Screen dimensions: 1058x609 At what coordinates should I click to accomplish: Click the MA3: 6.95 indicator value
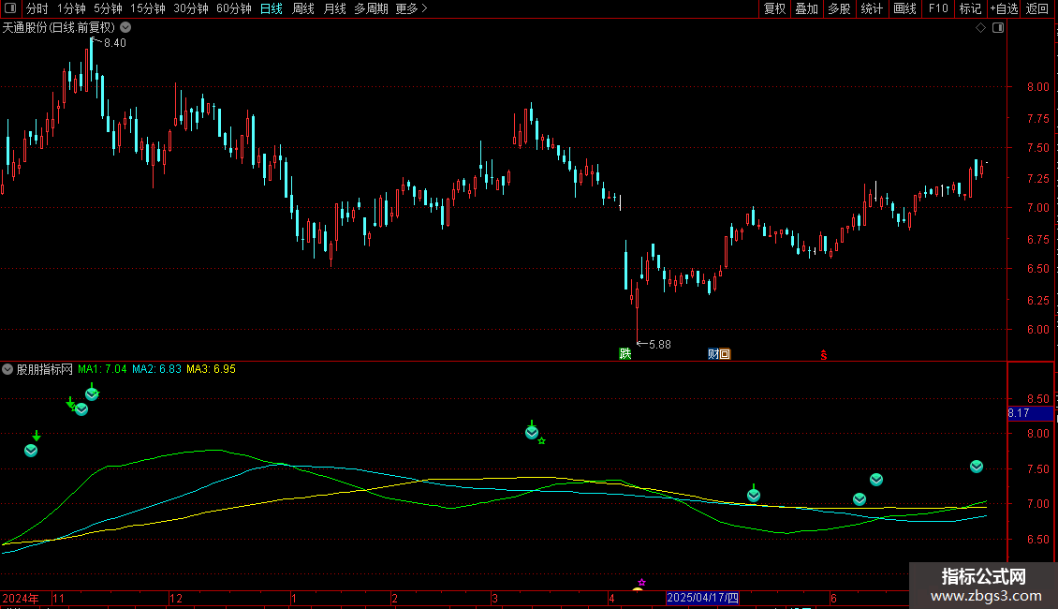[211, 369]
